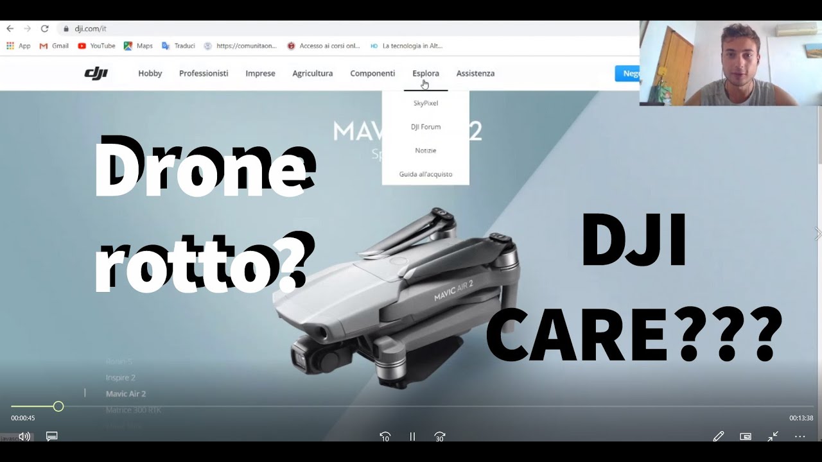This screenshot has height=462, width=822.
Task: Open the Gmail bookmark
Action: tap(54, 46)
